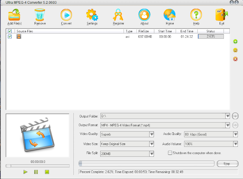The image size is (243, 179).
Task: Click the End Time column header
Action: point(187,31)
